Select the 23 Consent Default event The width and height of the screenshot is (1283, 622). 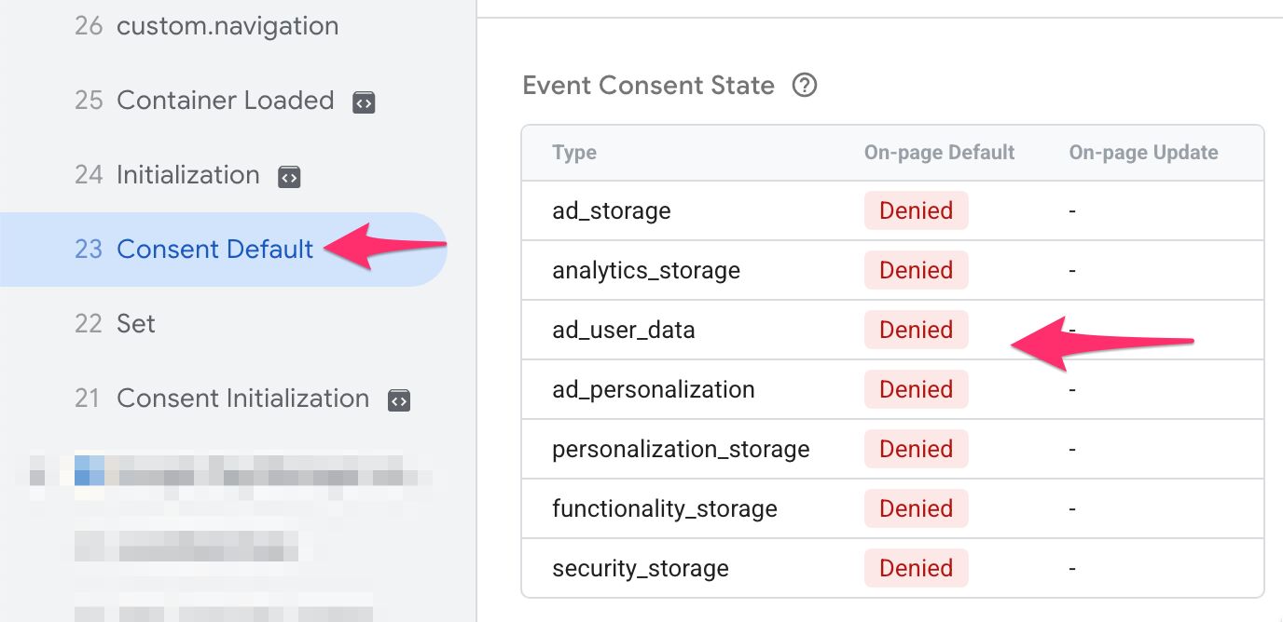click(x=224, y=249)
